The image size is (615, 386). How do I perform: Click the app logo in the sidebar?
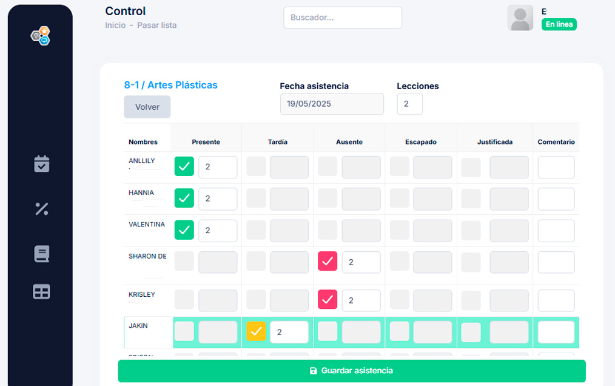click(x=40, y=36)
